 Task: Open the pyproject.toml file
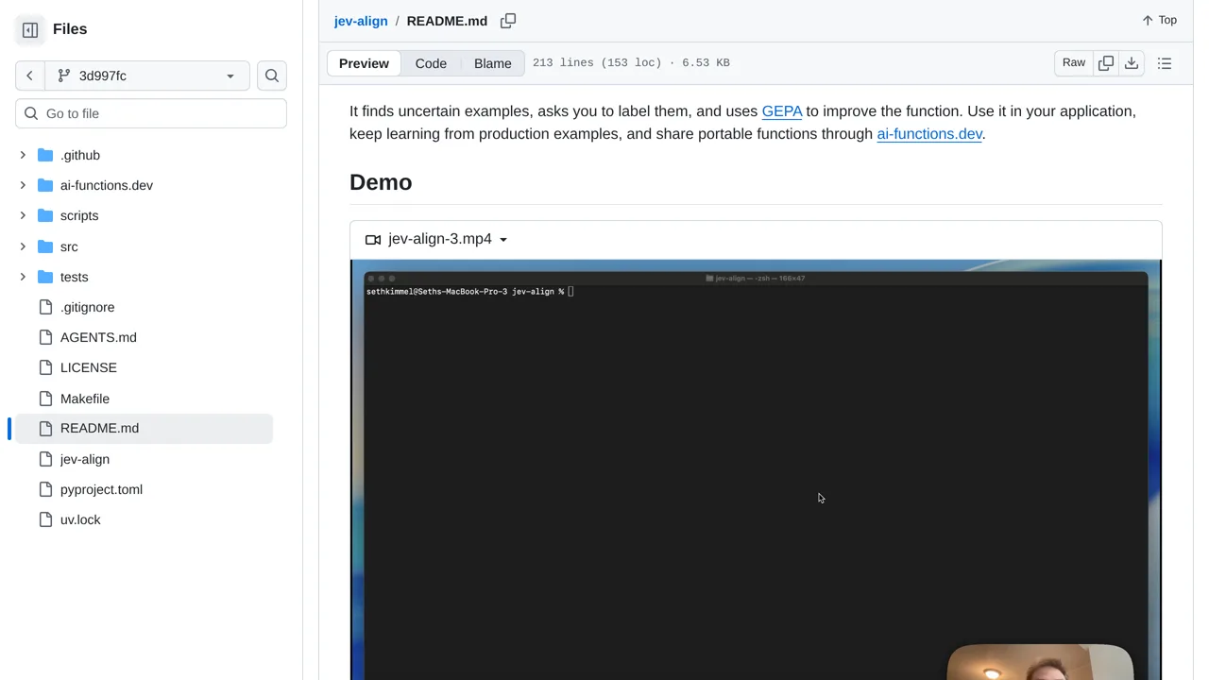tap(101, 489)
